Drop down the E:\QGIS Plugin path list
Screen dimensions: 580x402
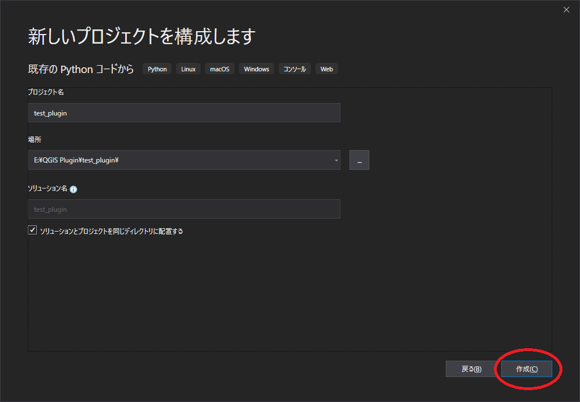(335, 160)
